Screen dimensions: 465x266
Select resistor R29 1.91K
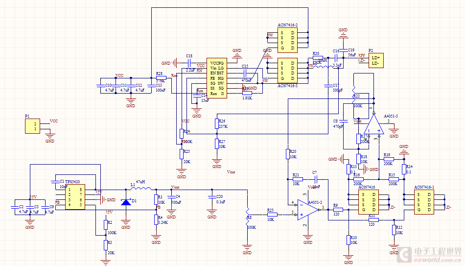tap(247, 93)
